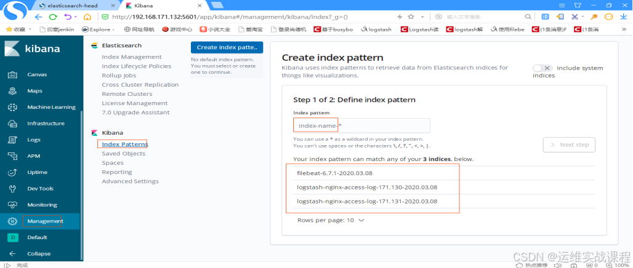The width and height of the screenshot is (633, 268).
Task: Open the shirt skin icon
Action: tap(578, 6)
